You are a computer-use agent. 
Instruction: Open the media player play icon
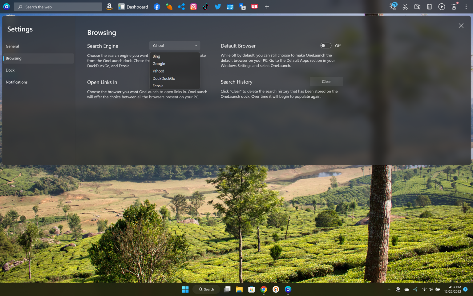pyautogui.click(x=442, y=6)
